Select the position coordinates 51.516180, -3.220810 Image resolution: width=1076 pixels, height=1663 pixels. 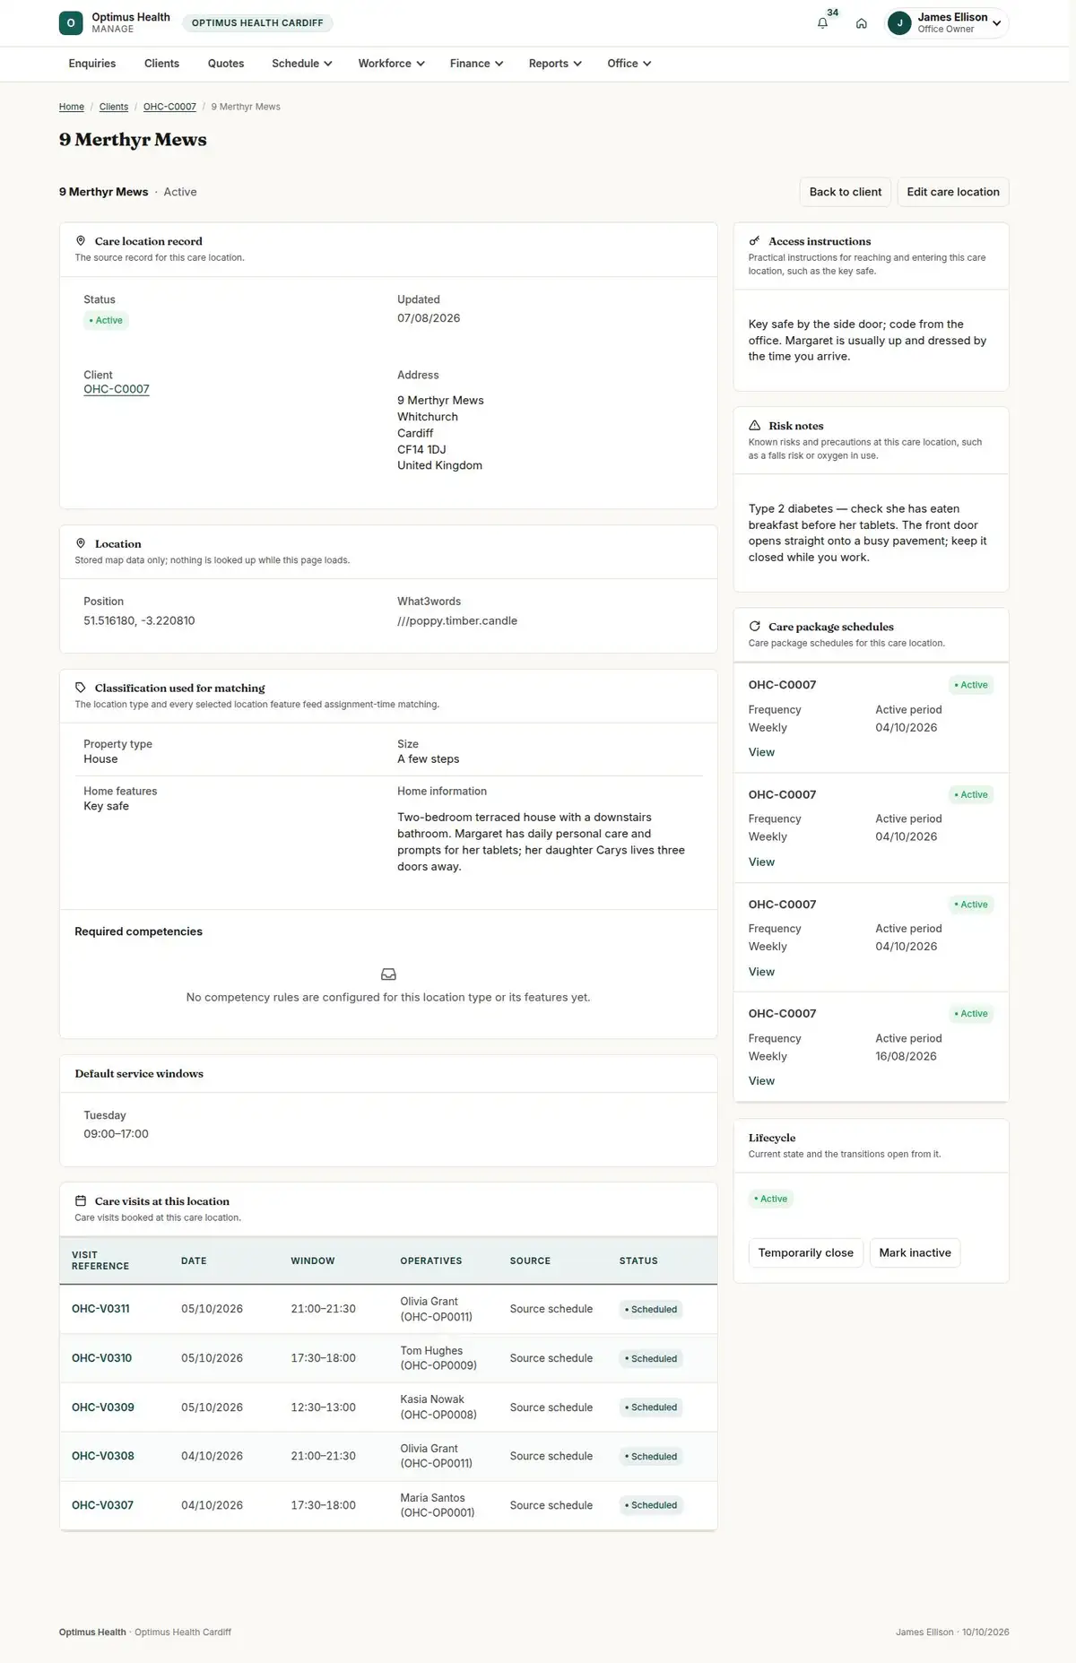coord(139,620)
